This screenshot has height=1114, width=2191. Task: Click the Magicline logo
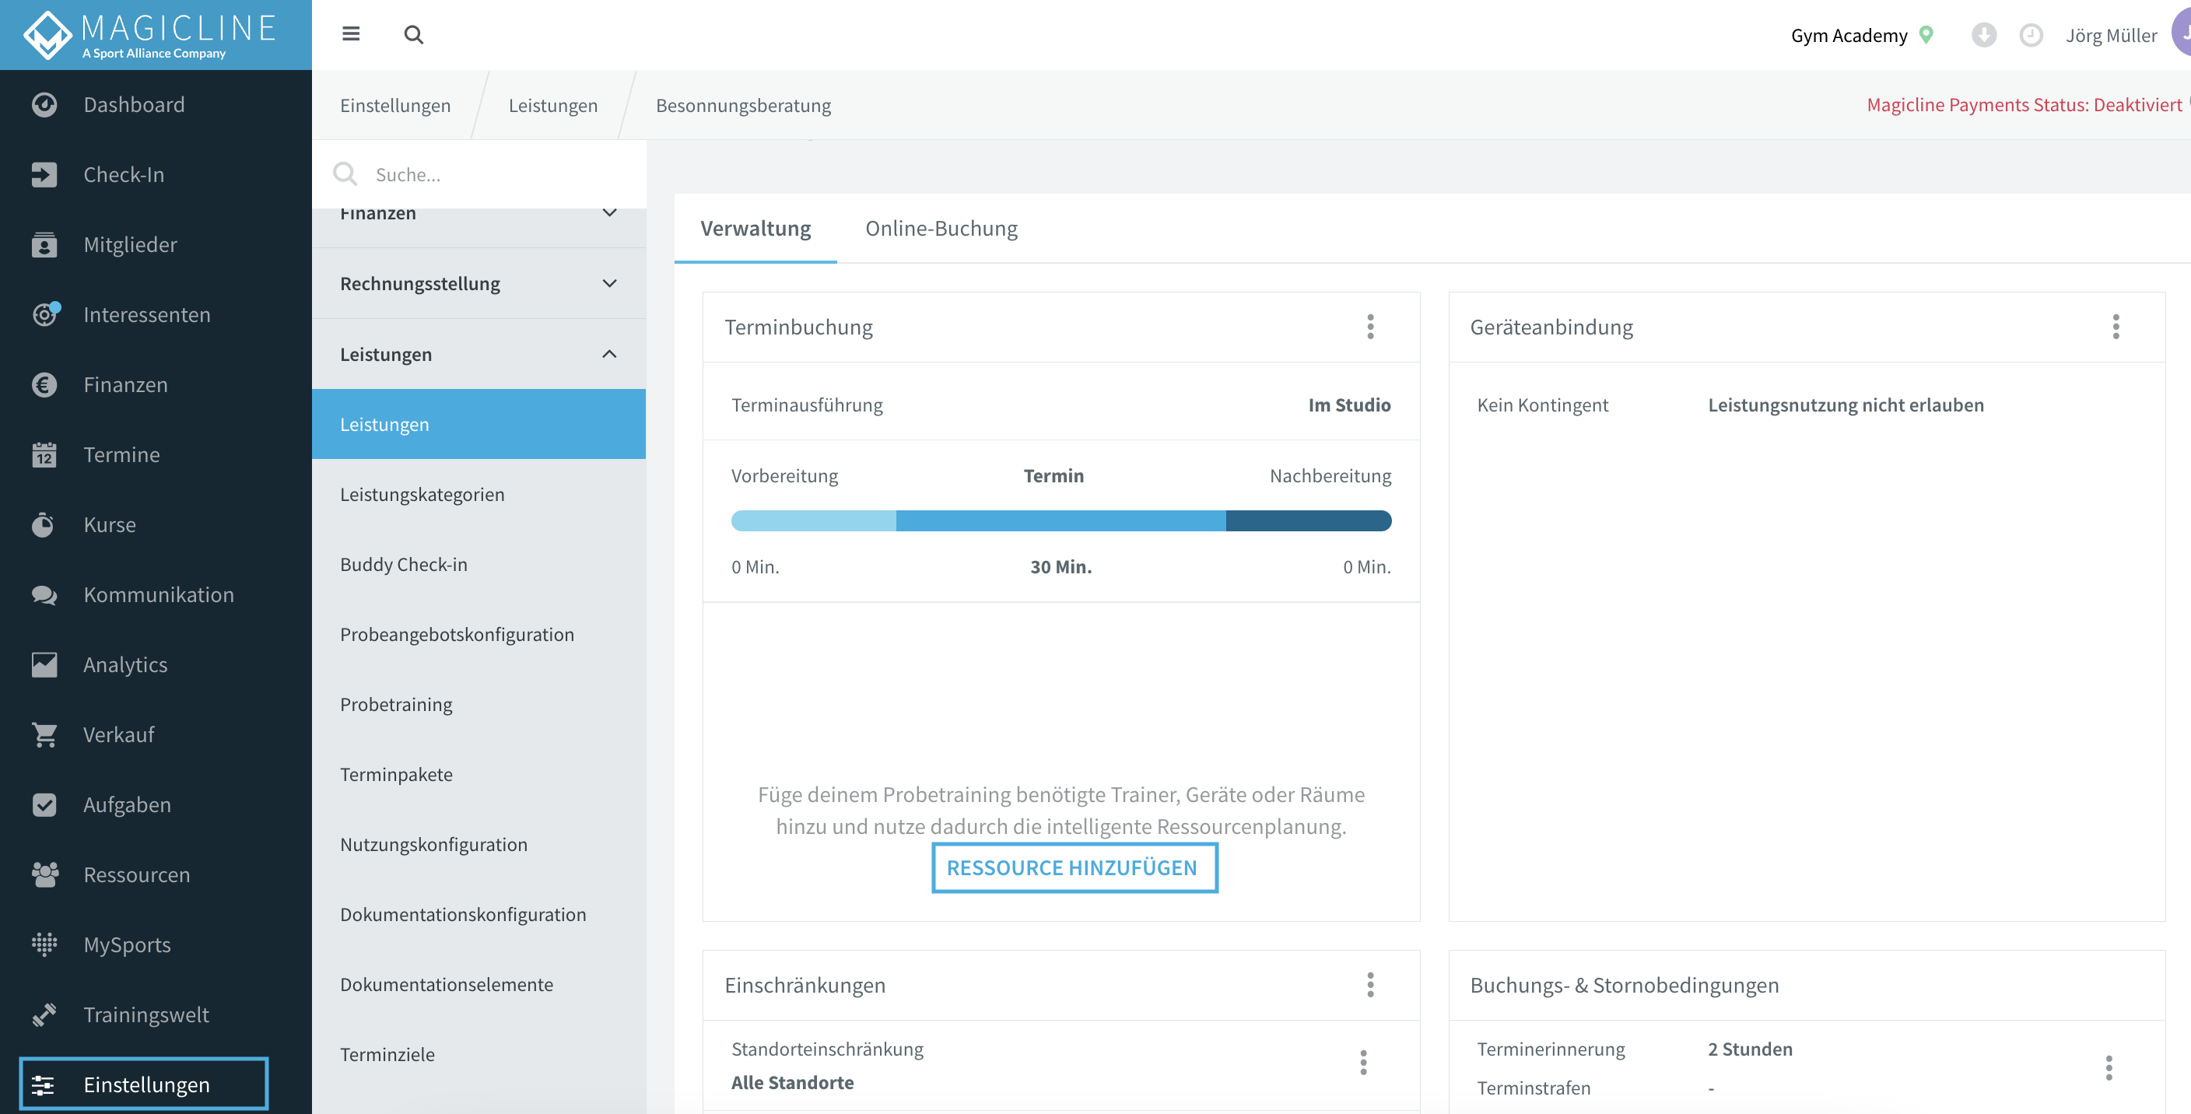[x=149, y=35]
